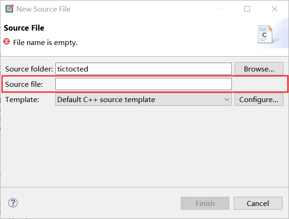Browse for a source folder
Image resolution: width=289 pixels, height=219 pixels.
tap(259, 69)
